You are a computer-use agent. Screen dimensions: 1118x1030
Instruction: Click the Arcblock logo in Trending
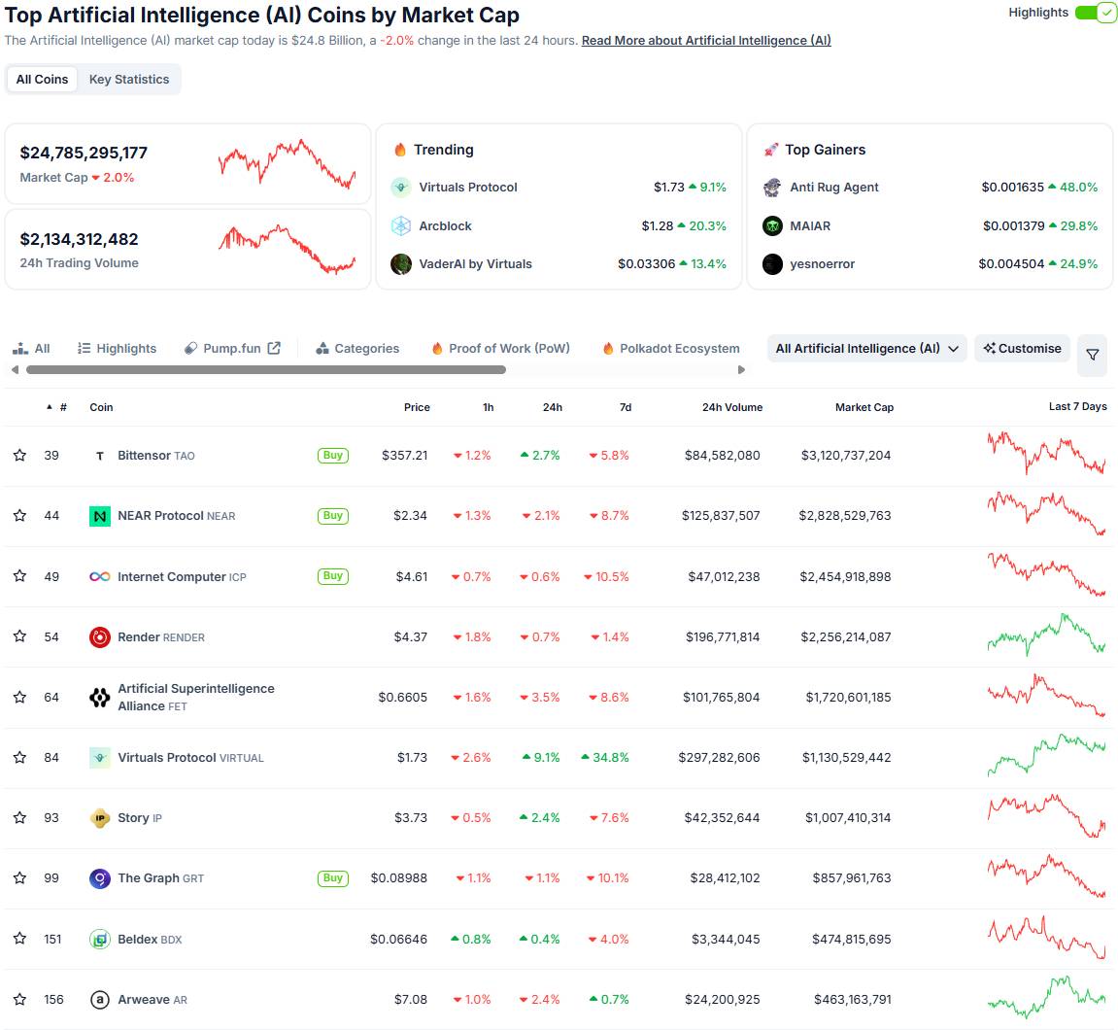pyautogui.click(x=401, y=226)
